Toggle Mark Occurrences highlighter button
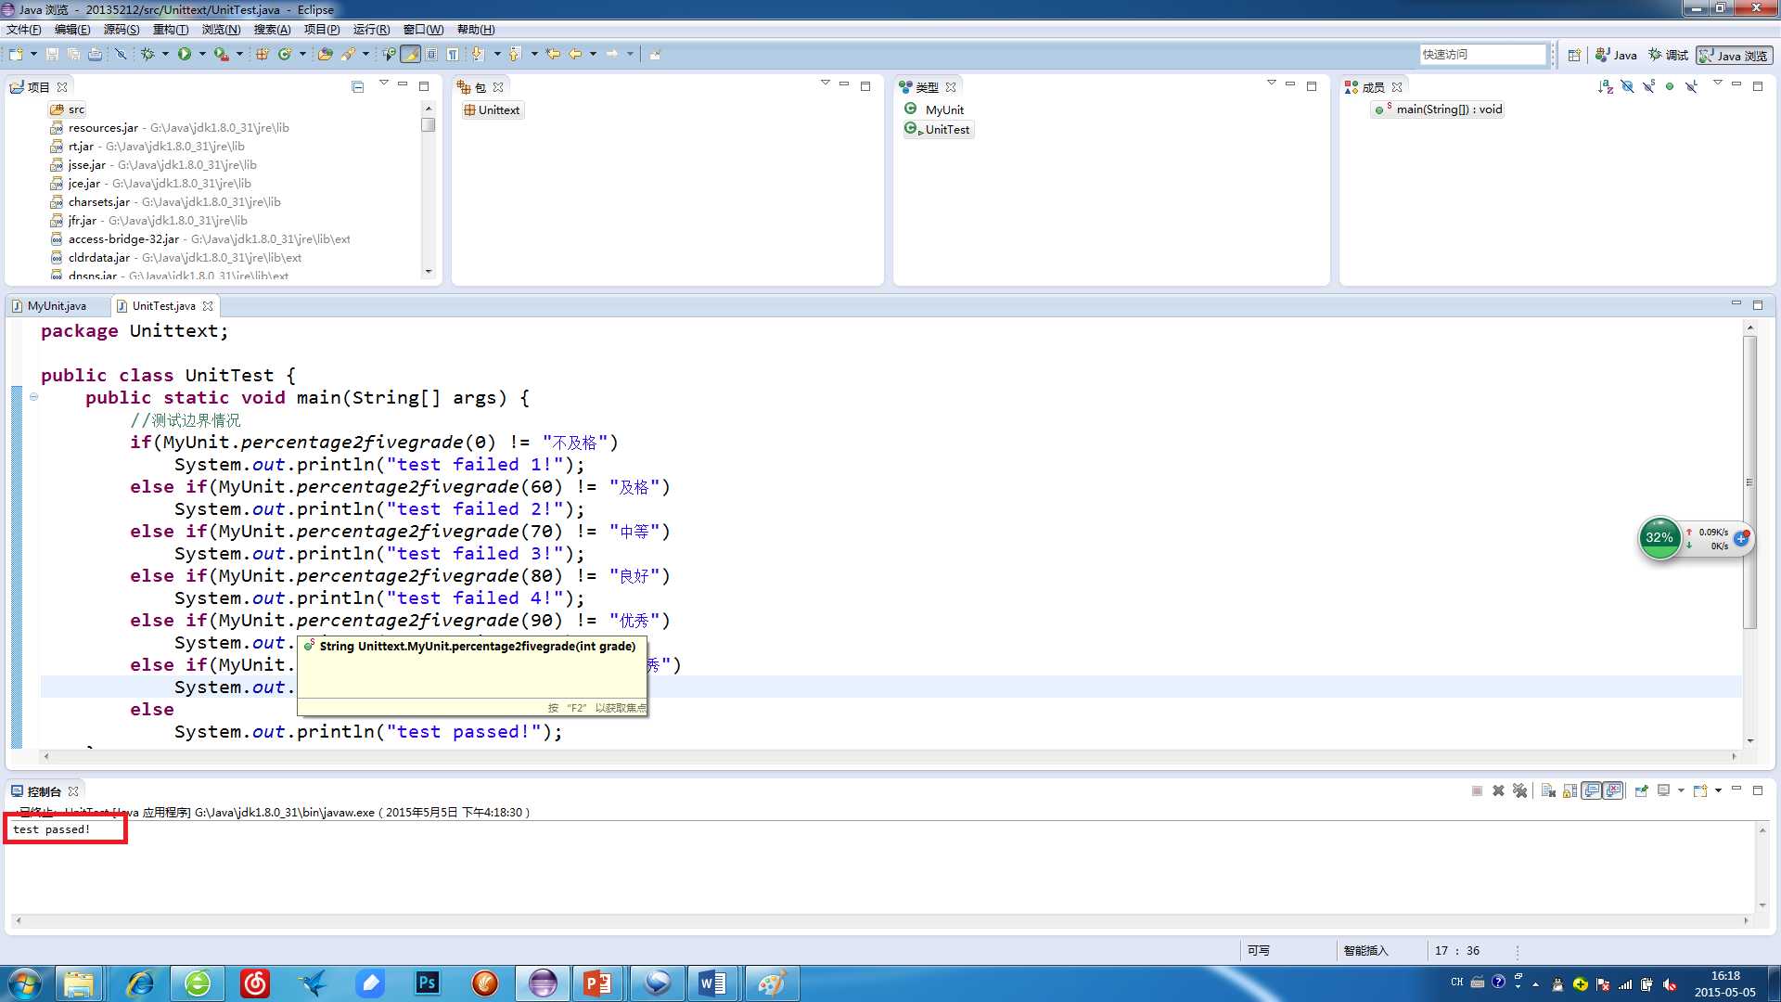Screen dimensions: 1781x1002 [x=411, y=54]
